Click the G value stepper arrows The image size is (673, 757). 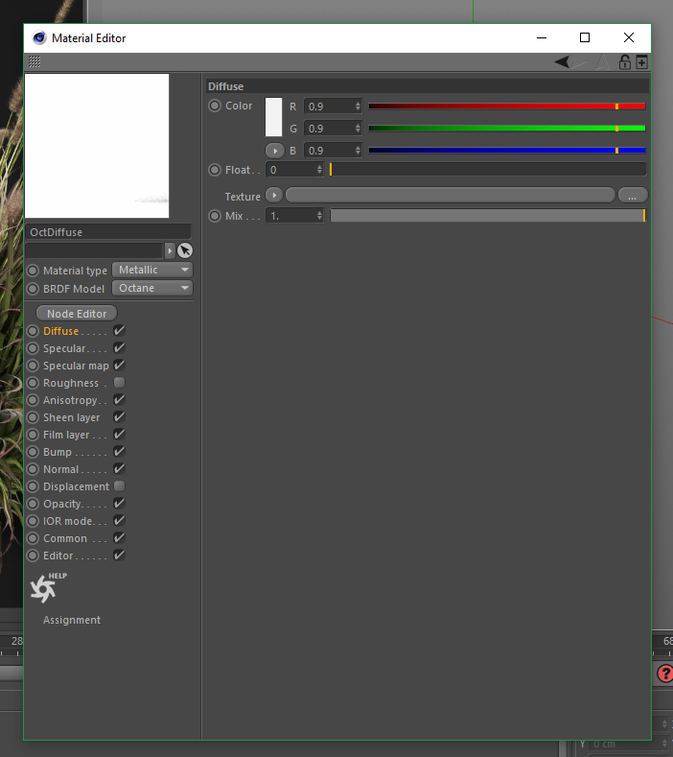(x=358, y=128)
